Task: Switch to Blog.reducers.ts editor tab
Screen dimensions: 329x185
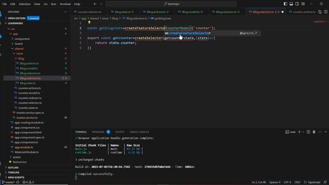Action: coord(227,12)
